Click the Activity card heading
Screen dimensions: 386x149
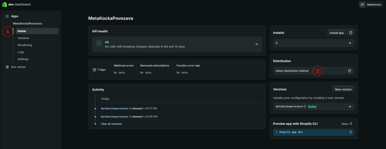click(98, 90)
